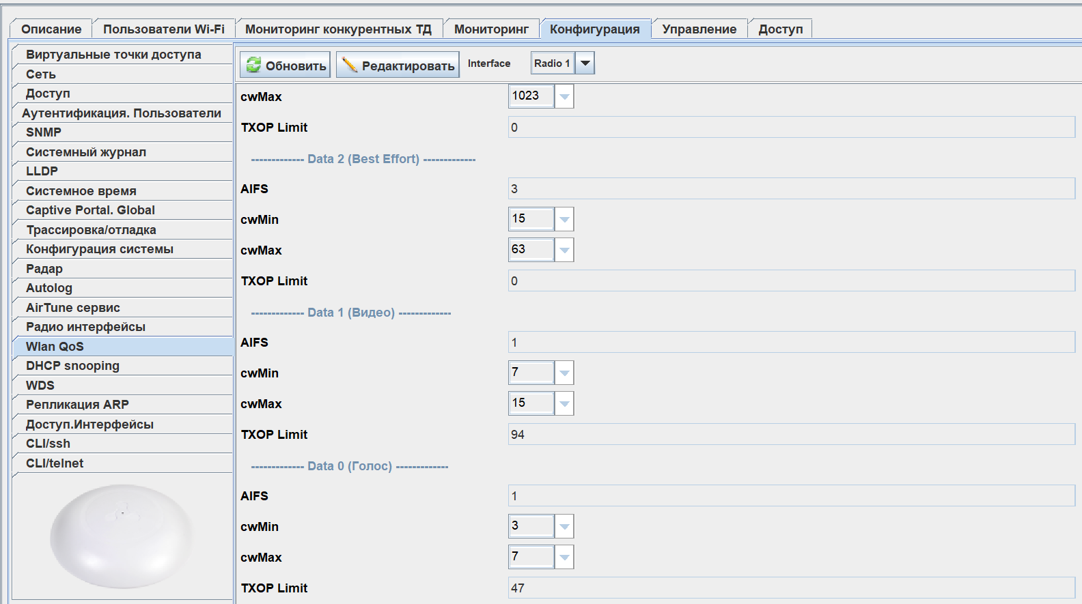Viewport: 1082px width, 604px height.
Task: Click the Видео TXOP Limit field showing 94
Action: point(791,435)
